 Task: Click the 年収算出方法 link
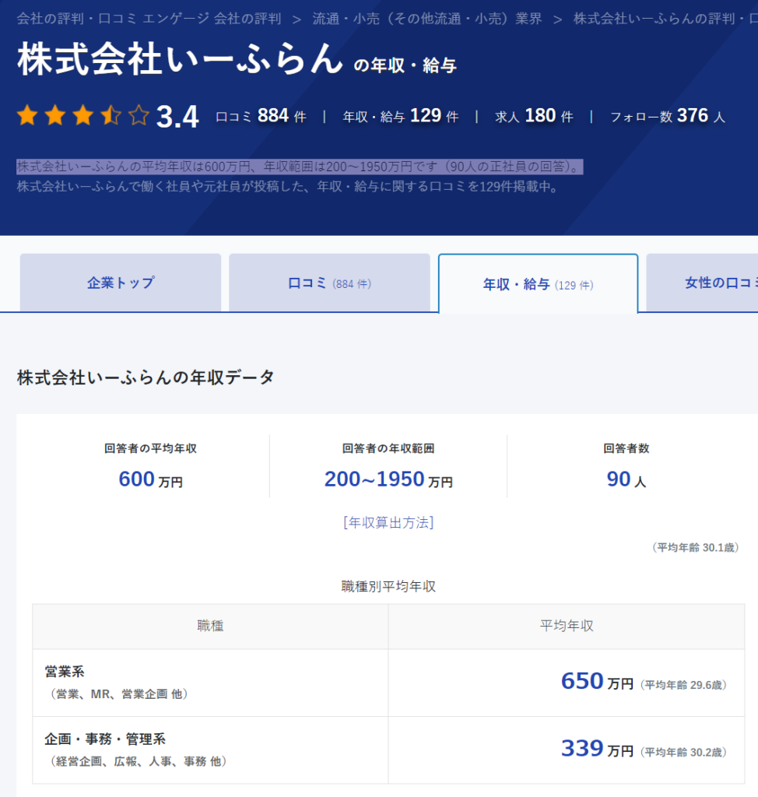coord(388,522)
